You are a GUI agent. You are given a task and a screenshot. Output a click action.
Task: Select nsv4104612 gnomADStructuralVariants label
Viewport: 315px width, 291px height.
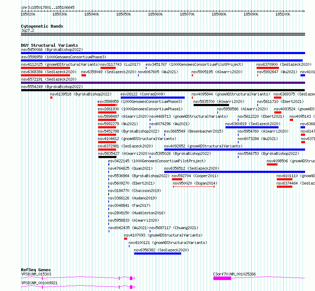[x=137, y=139]
